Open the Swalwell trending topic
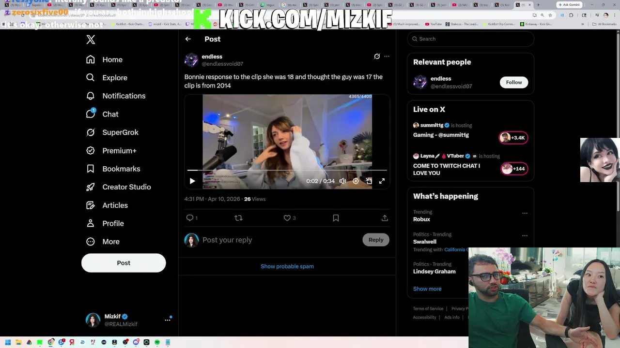Viewport: 620px width, 348px height. tap(425, 242)
